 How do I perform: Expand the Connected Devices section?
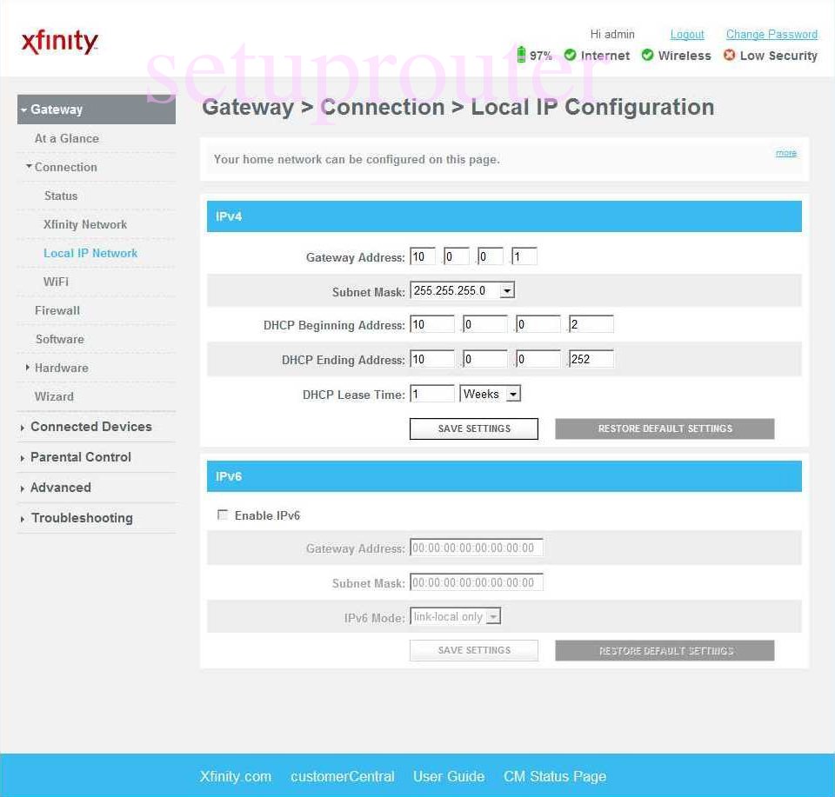pos(91,427)
